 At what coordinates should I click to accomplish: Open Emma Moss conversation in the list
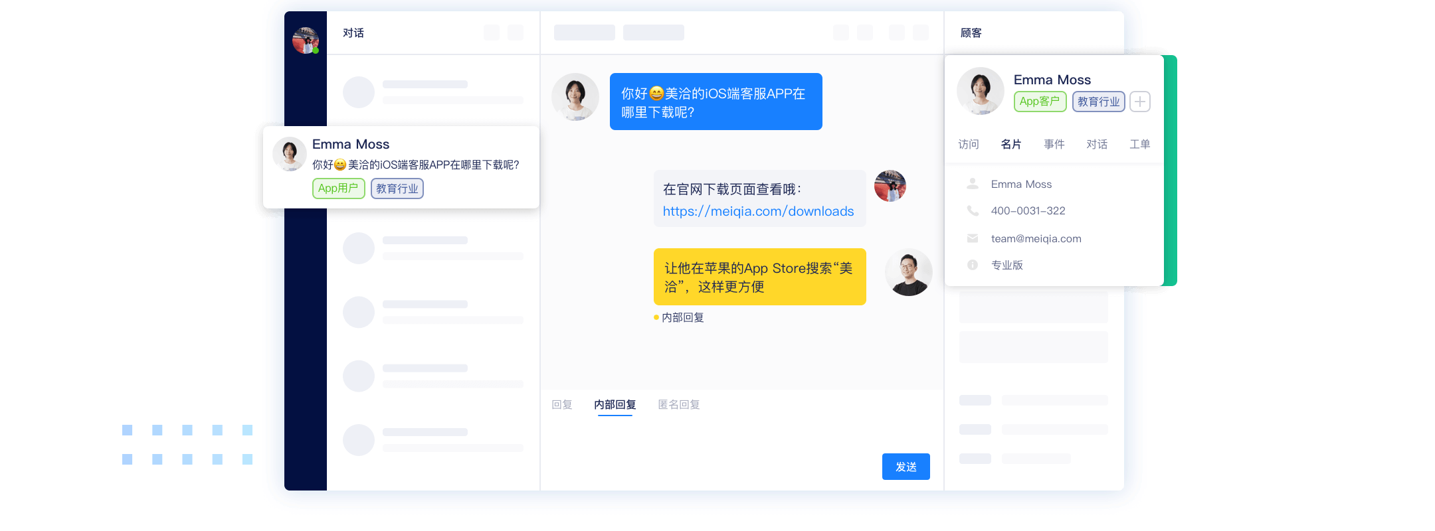coord(401,167)
